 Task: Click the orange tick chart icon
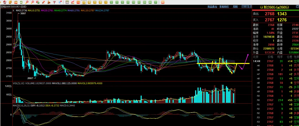pyautogui.click(x=78, y=2)
